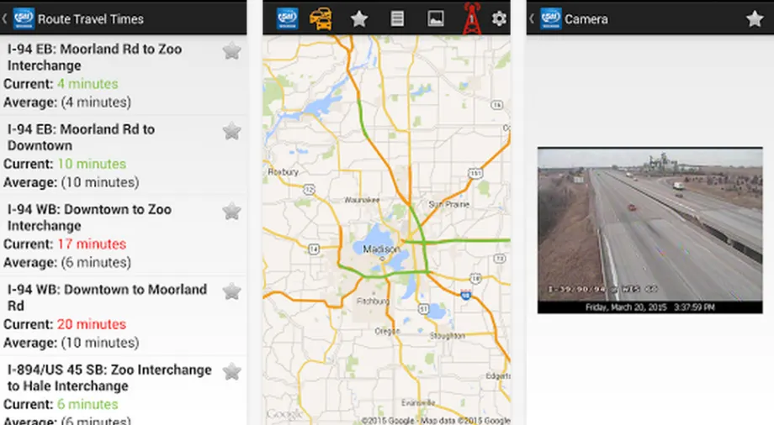
Task: Tap the 'Camera' screen title
Action: tap(586, 19)
